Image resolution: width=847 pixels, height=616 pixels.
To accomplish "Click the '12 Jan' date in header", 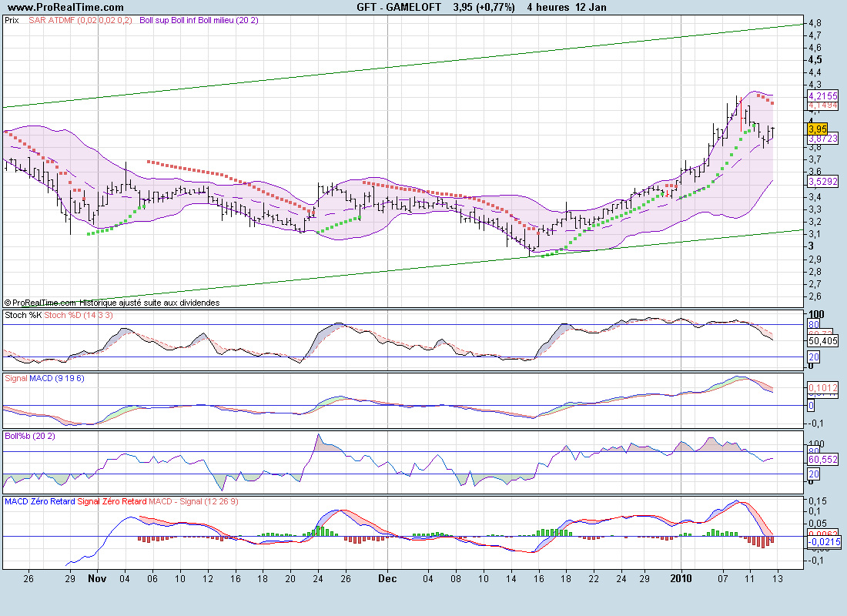I will click(591, 8).
